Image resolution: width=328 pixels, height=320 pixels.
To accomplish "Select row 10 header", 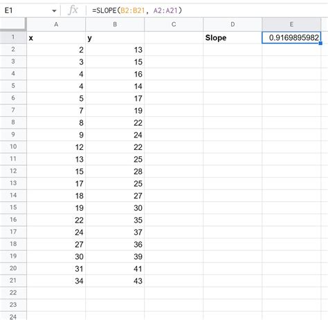I will 13,147.
